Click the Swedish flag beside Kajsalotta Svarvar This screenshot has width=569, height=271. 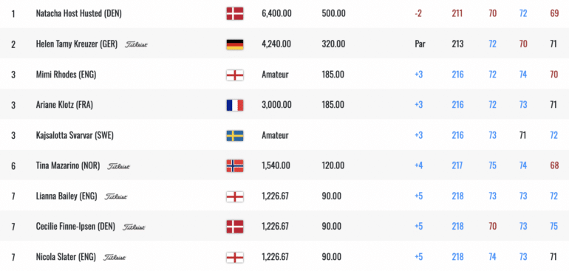point(235,135)
